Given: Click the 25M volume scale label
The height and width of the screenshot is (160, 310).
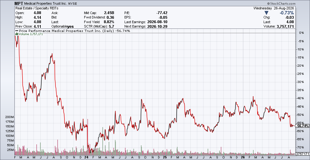Looking at the screenshot, I should (11, 150).
